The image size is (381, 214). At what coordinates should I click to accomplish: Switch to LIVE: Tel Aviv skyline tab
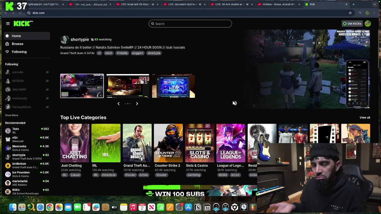click(x=232, y=4)
